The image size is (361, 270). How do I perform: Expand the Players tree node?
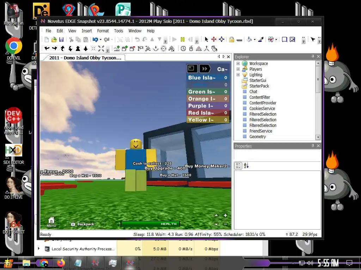click(238, 69)
